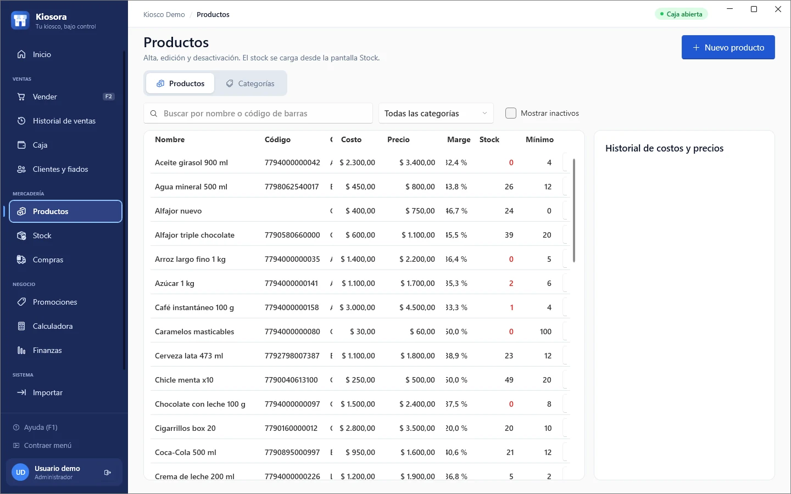Open Clientes y fiados menu item
Viewport: 791px width, 494px height.
click(65, 169)
